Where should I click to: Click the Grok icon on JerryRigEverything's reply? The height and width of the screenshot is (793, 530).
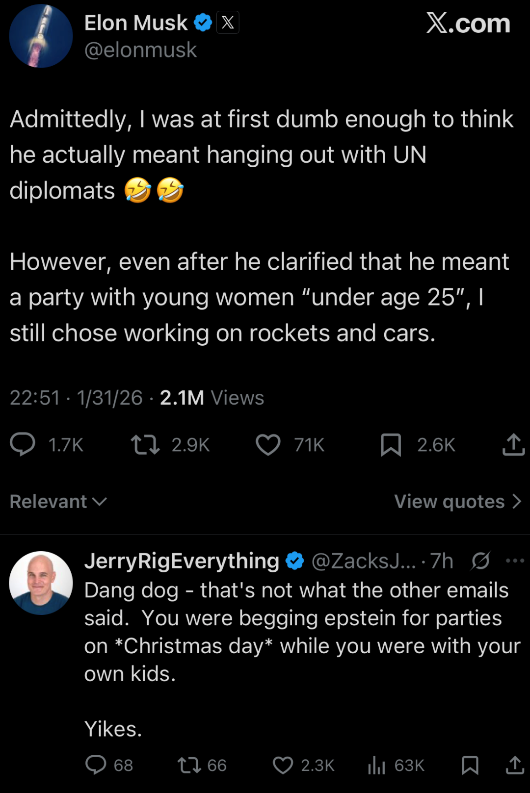[x=480, y=561]
